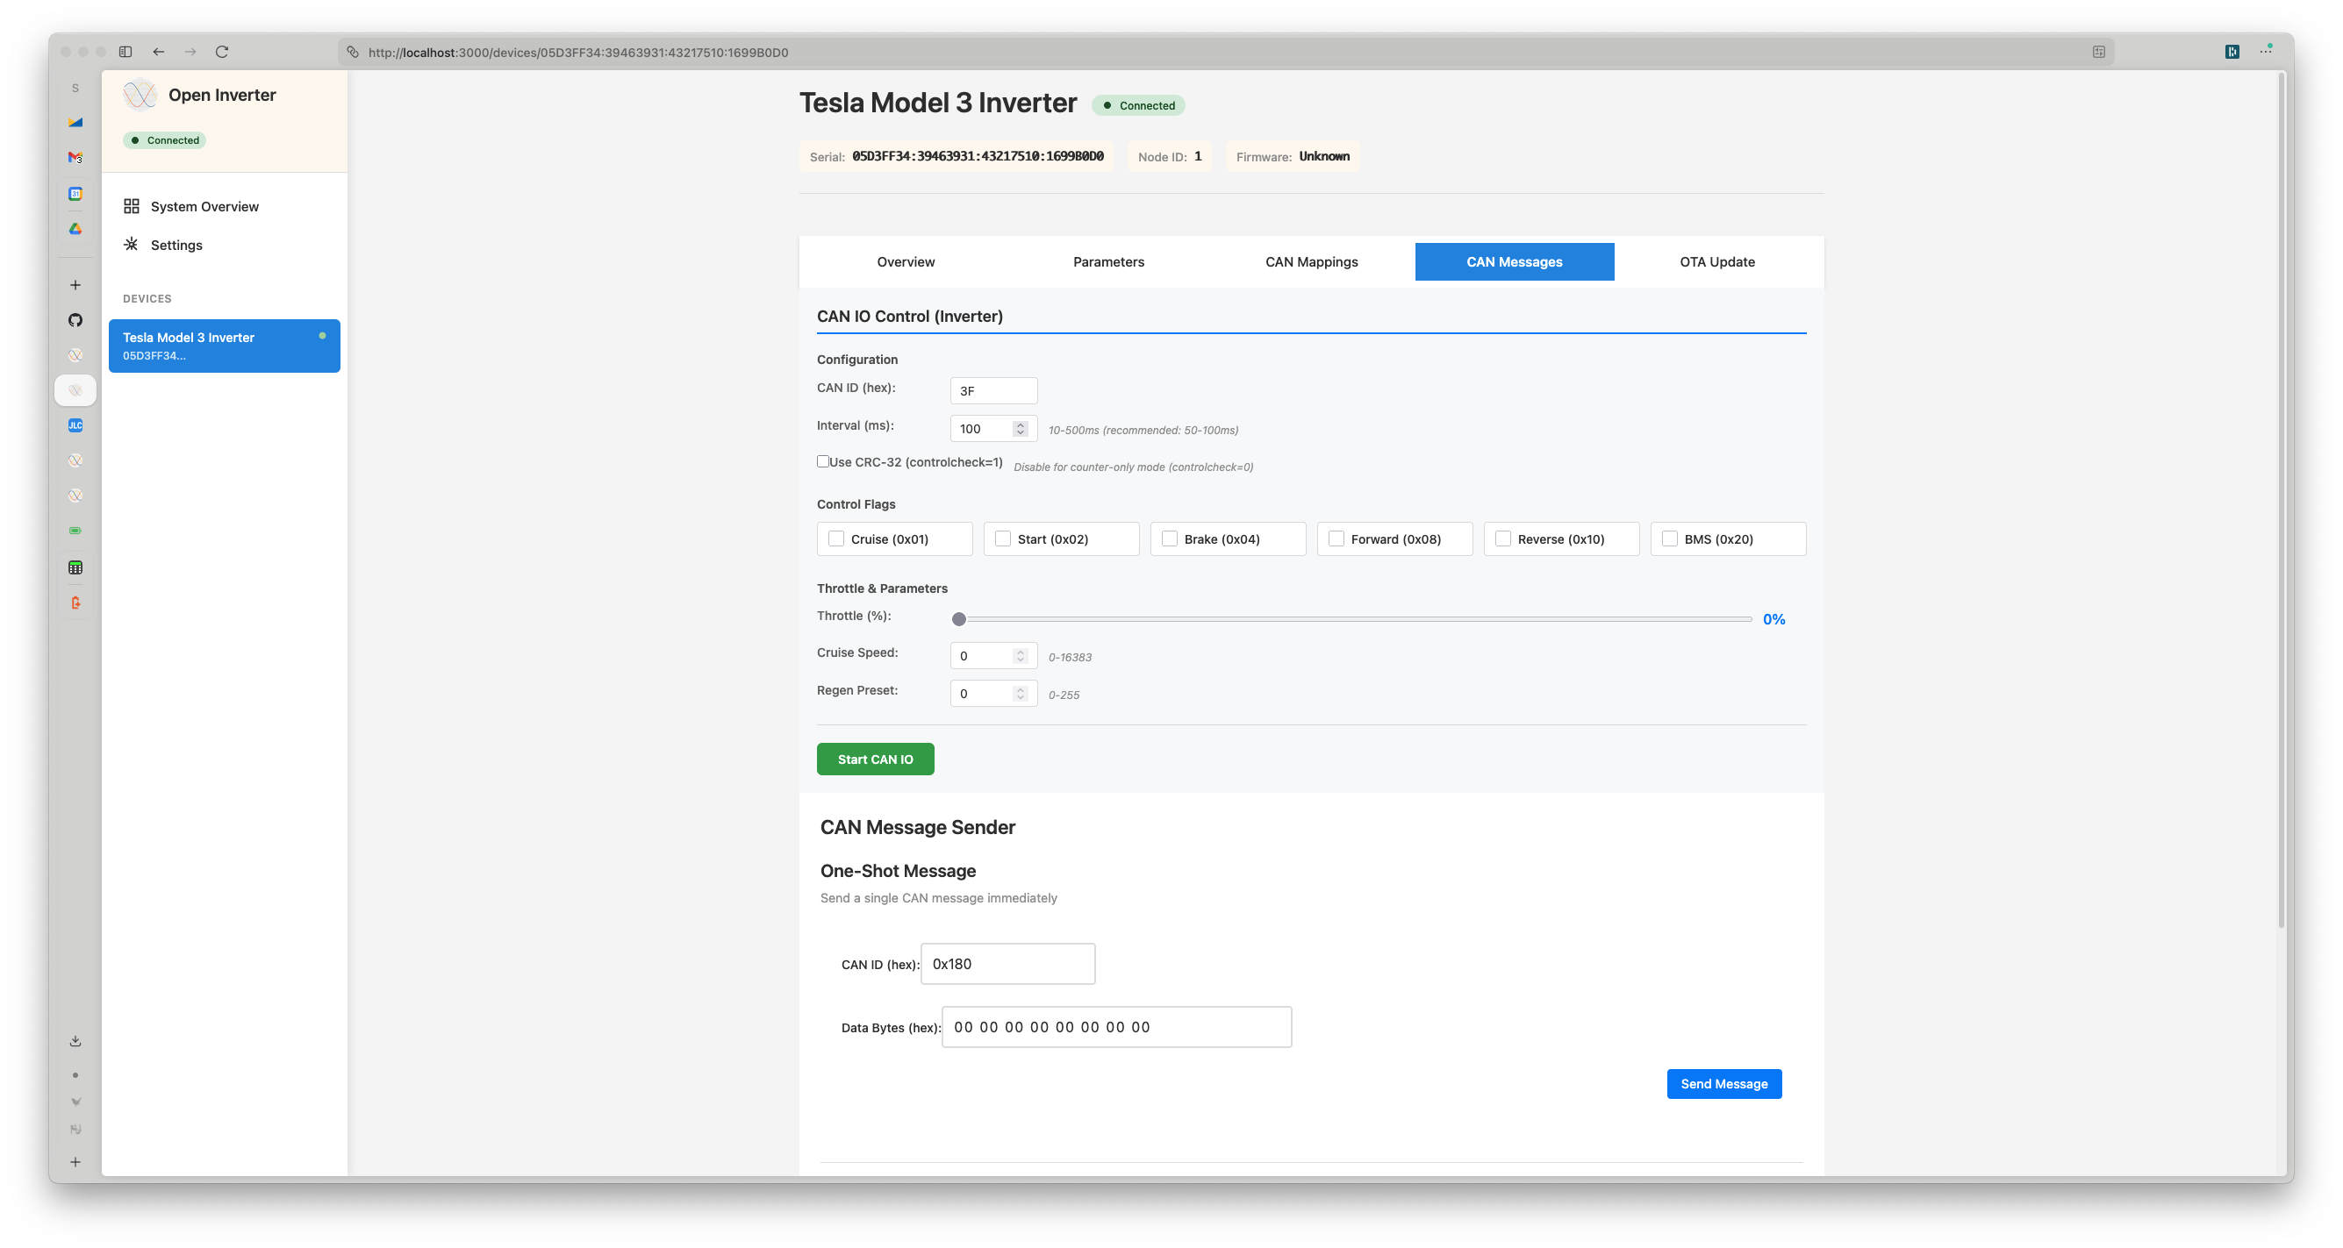
Task: Click the browser reload icon
Action: tap(222, 52)
